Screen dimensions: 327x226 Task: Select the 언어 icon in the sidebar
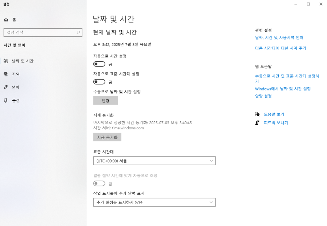(x=6, y=87)
